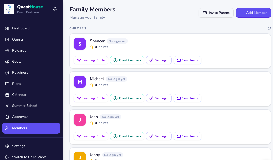This screenshot has height=160, width=273.
Task: Set Login for Joan
Action: point(159,136)
